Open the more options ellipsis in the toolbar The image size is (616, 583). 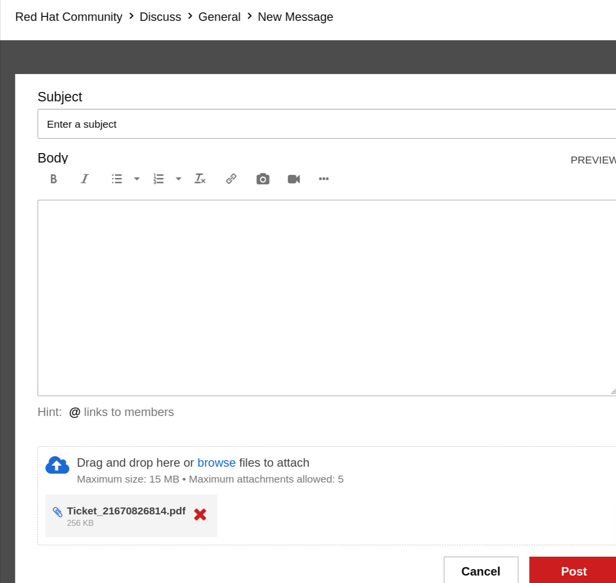click(324, 178)
